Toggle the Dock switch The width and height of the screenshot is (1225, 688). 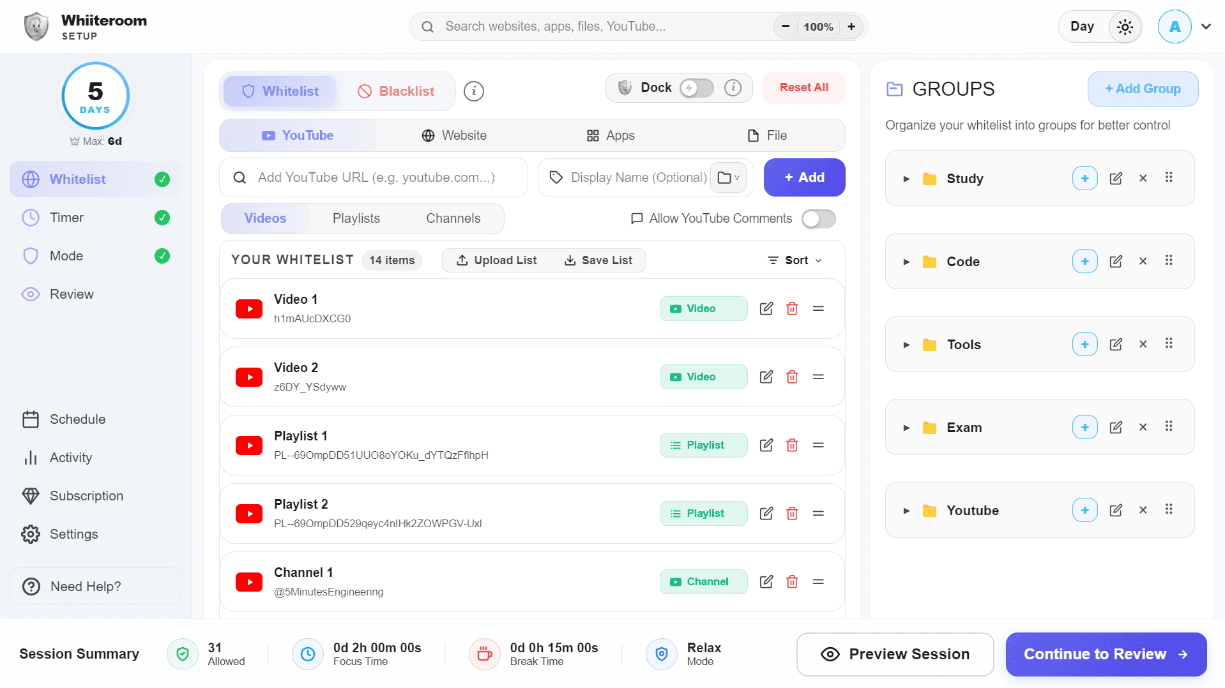696,87
